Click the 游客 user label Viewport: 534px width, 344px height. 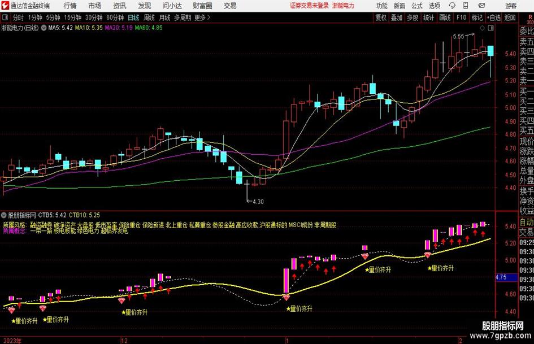point(510,6)
